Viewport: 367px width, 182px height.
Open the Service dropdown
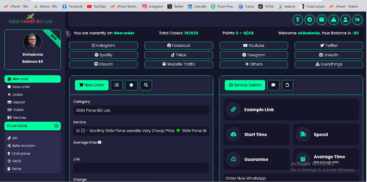pyautogui.click(x=141, y=131)
